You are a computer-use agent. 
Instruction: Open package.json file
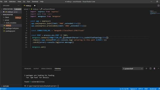pos(10,31)
